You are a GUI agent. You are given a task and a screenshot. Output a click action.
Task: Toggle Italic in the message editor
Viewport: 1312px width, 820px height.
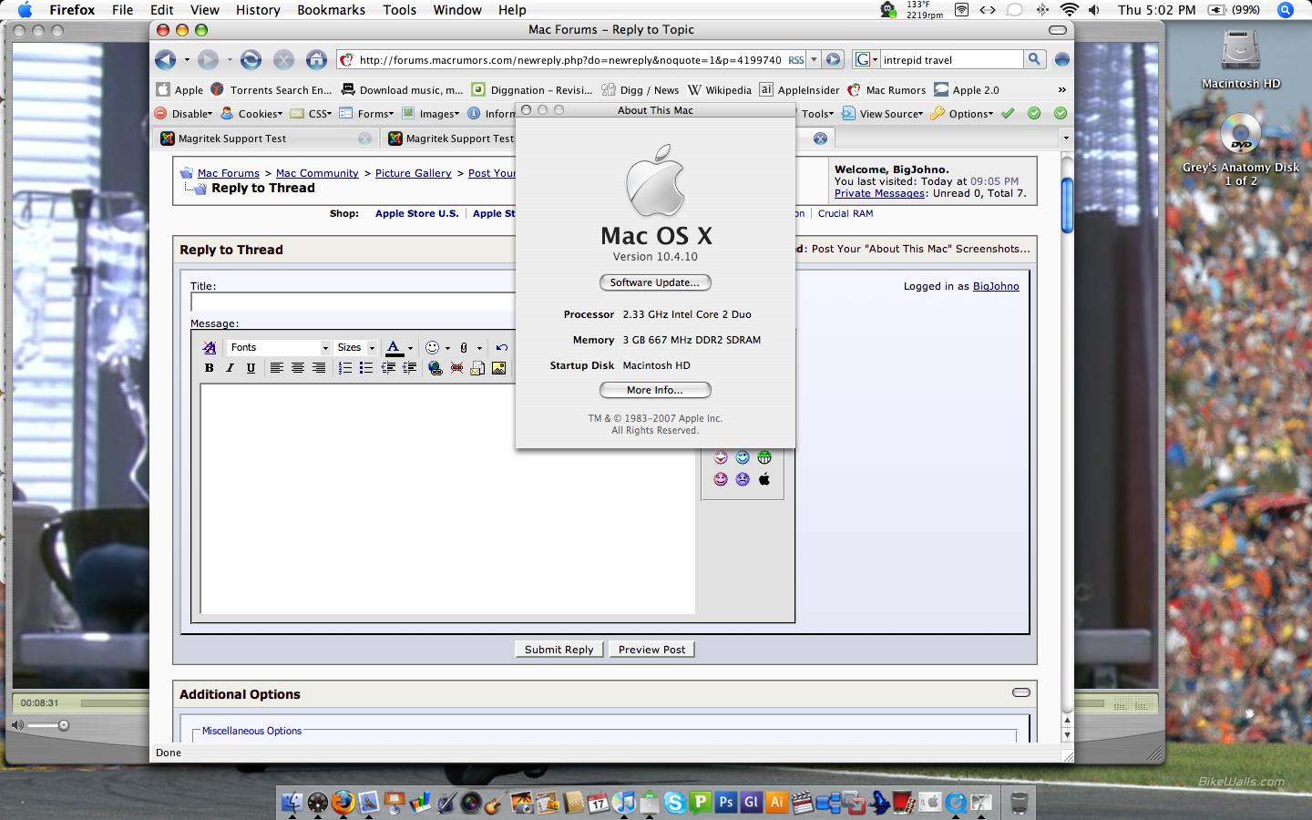[x=230, y=368]
